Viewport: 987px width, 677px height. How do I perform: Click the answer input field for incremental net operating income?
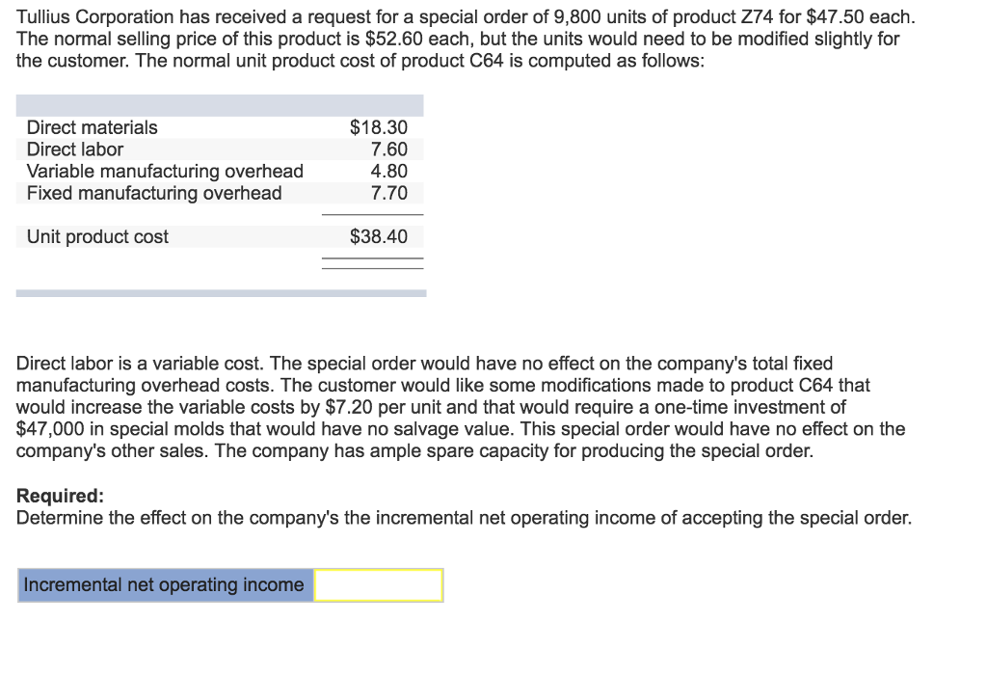pos(379,585)
